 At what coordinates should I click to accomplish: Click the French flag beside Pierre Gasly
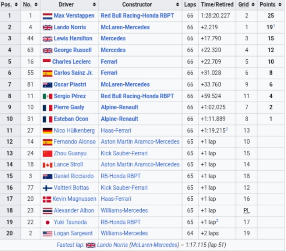coord(47,108)
